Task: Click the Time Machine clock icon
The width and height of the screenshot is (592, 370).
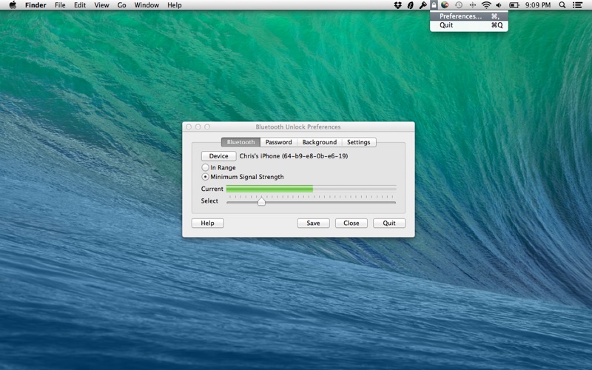Action: pos(458,5)
